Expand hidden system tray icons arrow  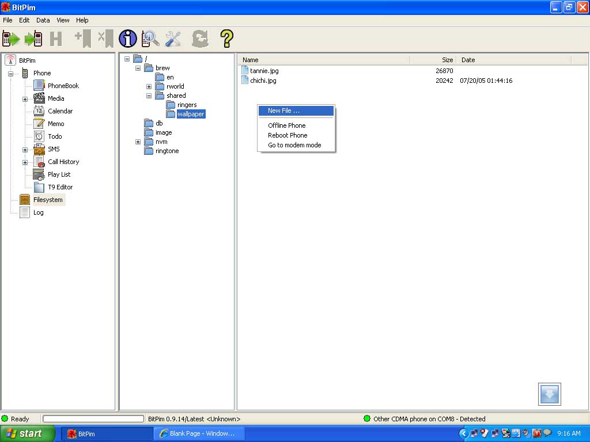click(x=464, y=434)
